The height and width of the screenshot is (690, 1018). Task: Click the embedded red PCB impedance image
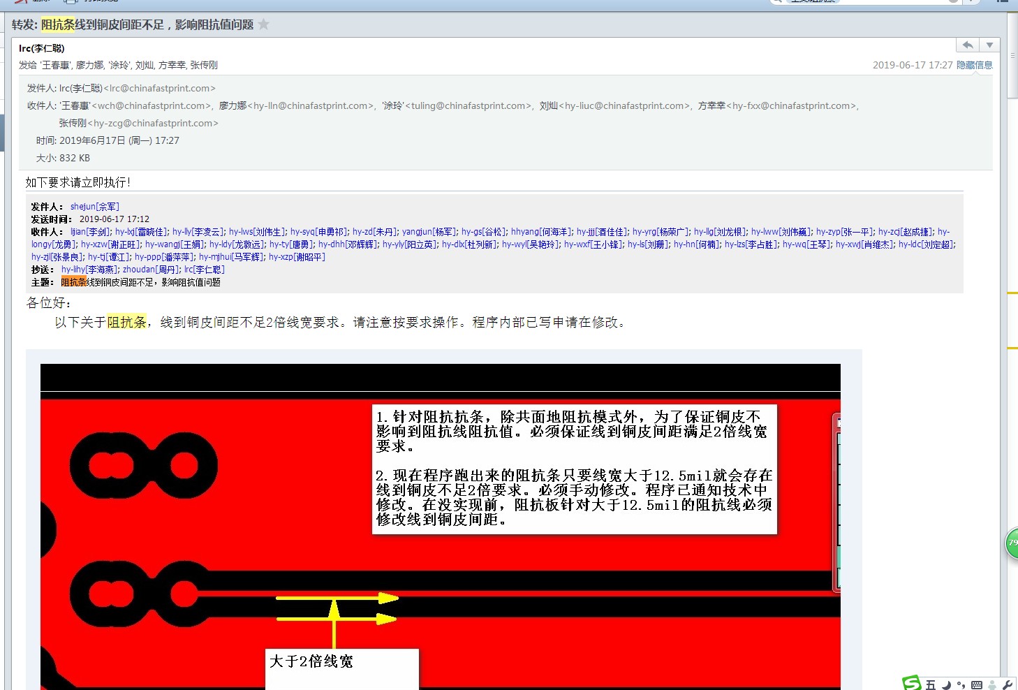point(441,527)
